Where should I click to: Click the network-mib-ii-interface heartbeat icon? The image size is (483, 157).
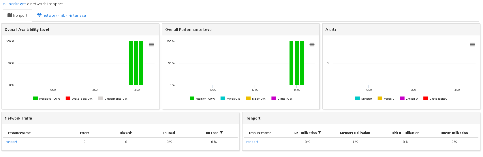pos(39,15)
